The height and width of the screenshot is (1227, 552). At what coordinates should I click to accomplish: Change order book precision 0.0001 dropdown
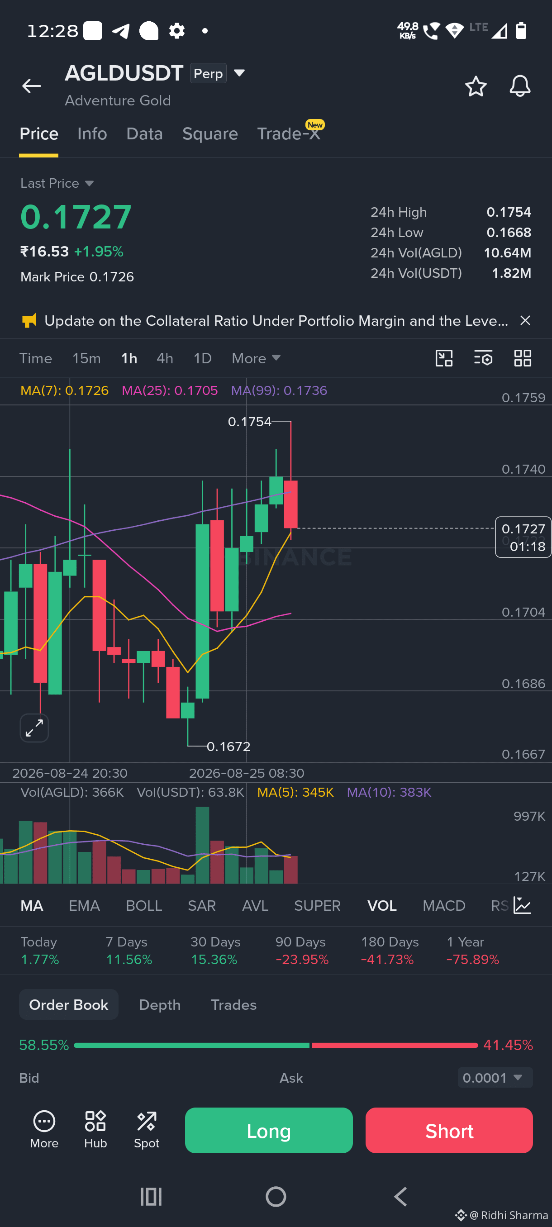tap(495, 1077)
